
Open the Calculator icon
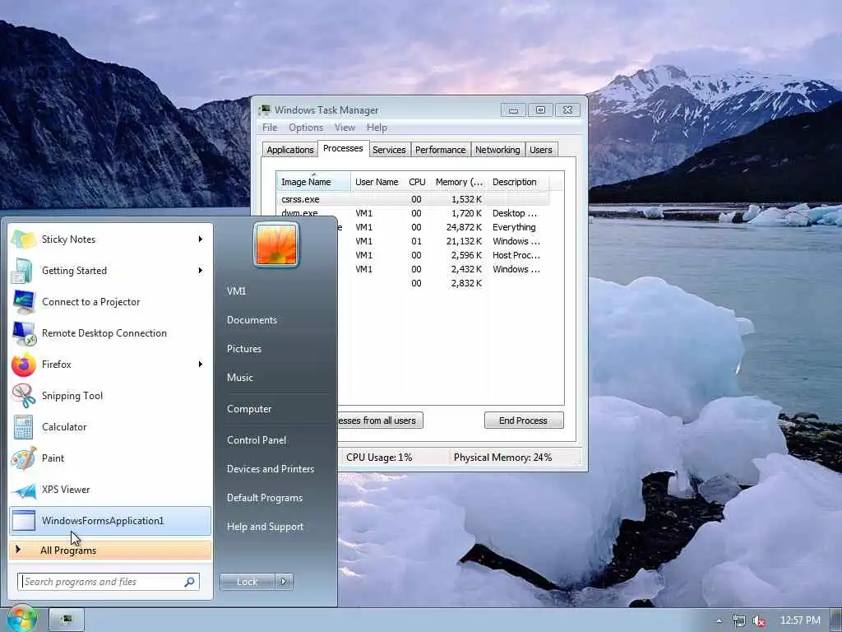[x=24, y=427]
